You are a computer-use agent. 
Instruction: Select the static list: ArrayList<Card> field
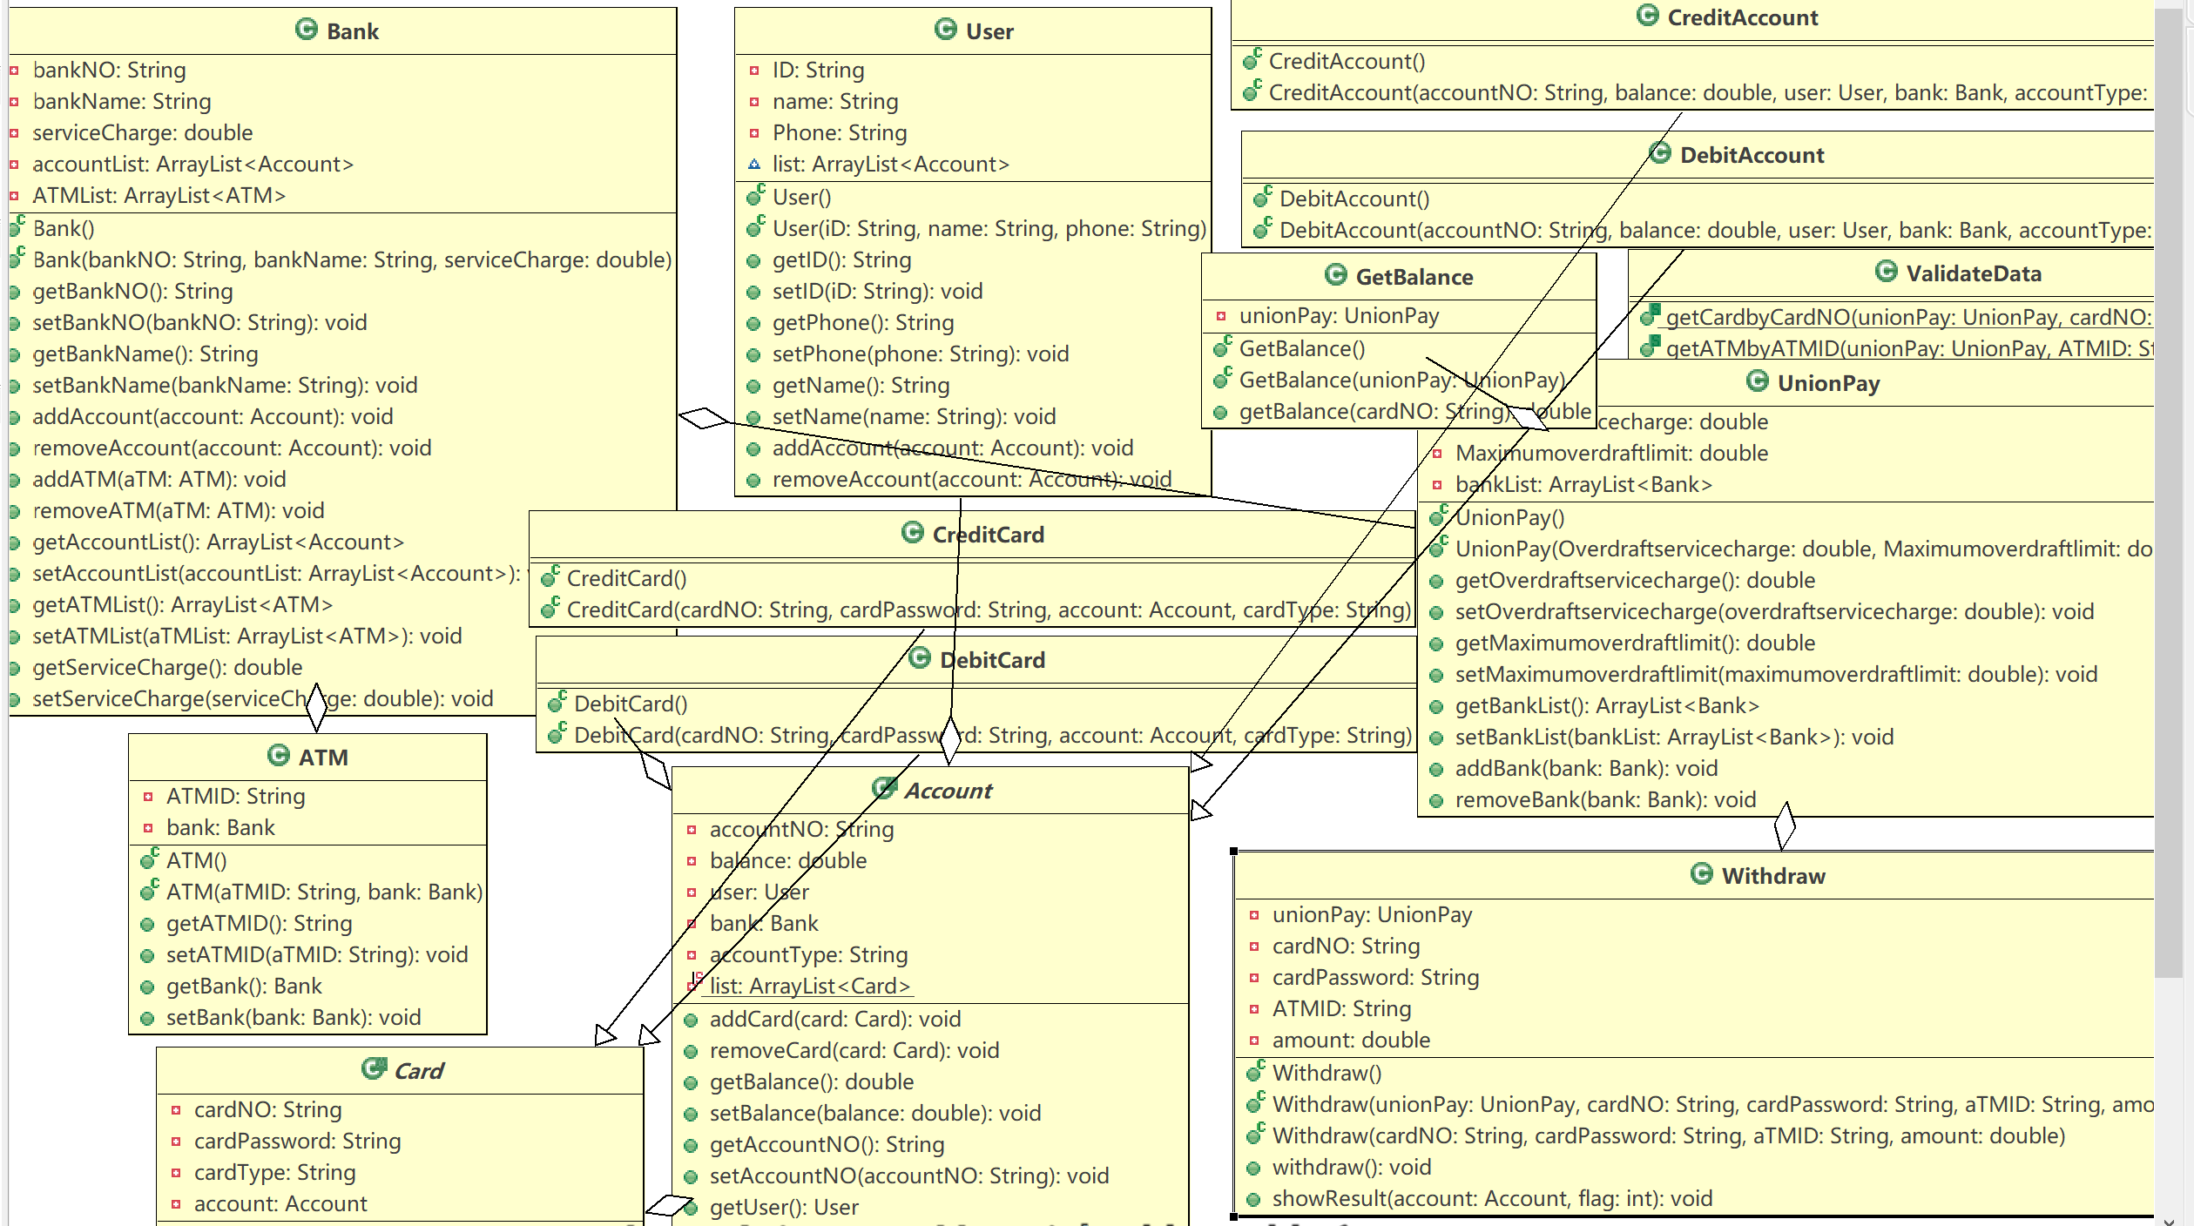tap(809, 986)
